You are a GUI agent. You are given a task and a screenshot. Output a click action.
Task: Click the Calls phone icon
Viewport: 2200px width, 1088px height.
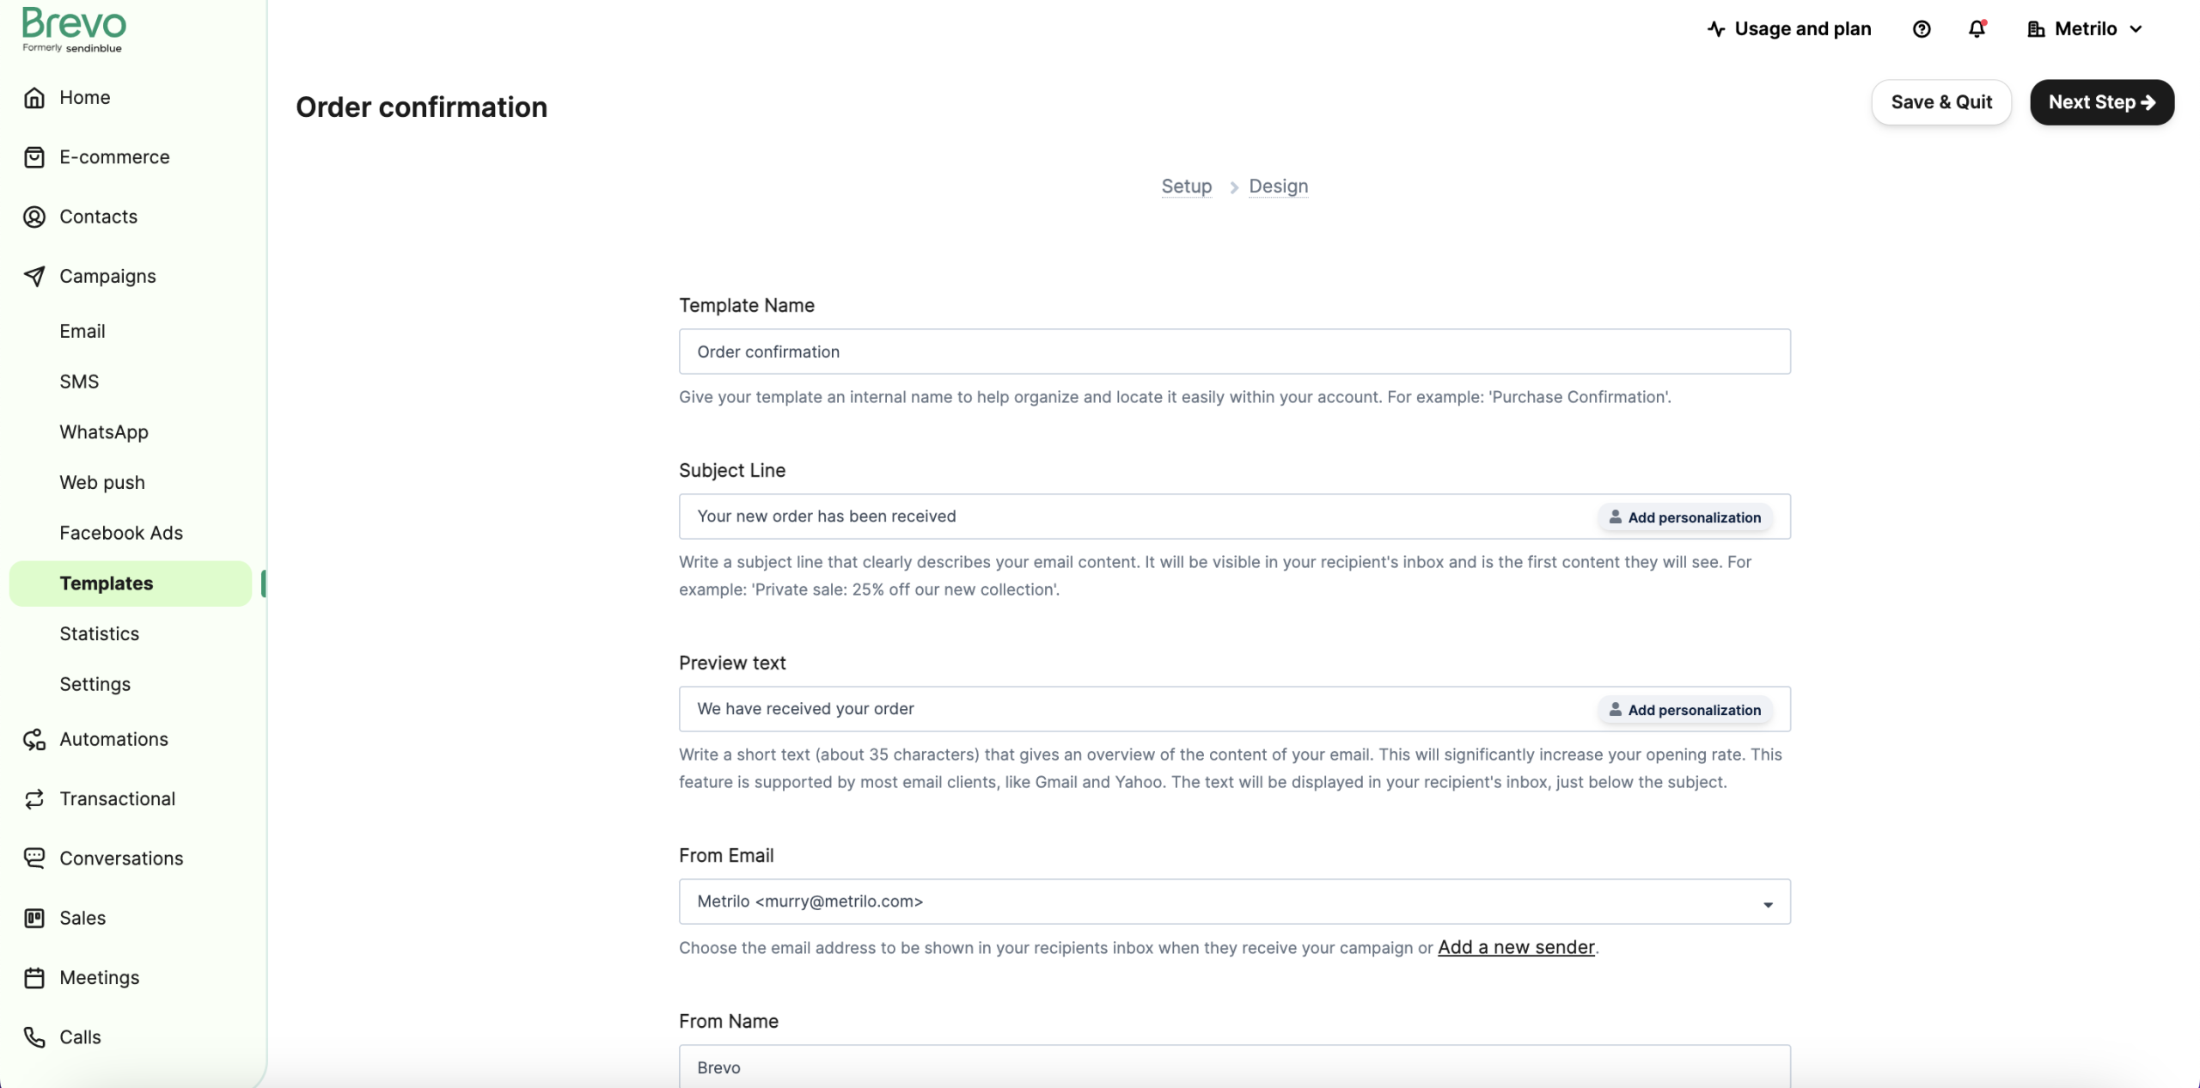click(34, 1037)
